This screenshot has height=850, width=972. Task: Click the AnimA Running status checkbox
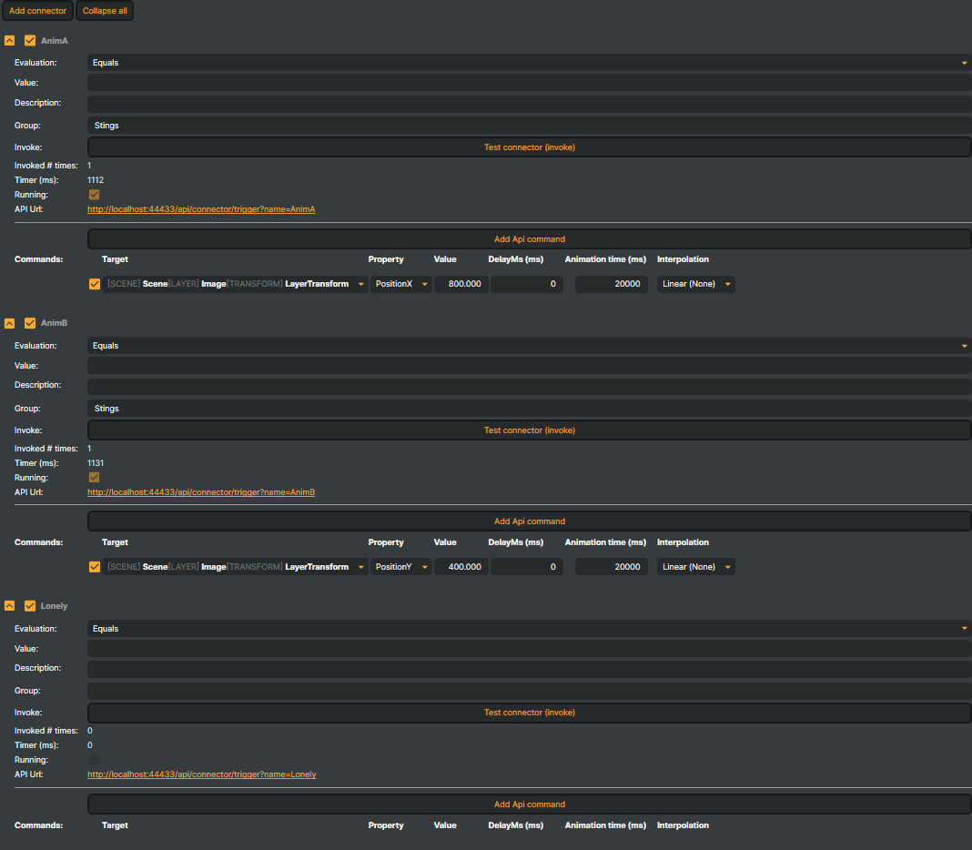(95, 195)
